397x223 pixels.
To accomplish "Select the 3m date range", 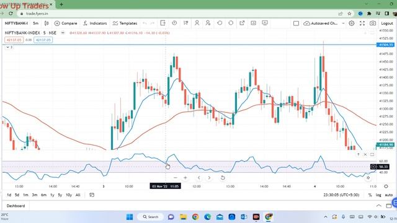I will (x=35, y=195).
